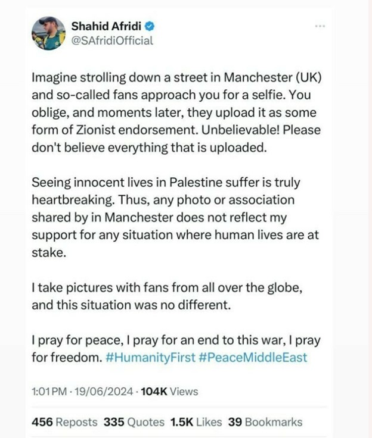Viewport: 372px width, 438px height.
Task: Click the 1:01 PM timestamp
Action: (x=49, y=392)
